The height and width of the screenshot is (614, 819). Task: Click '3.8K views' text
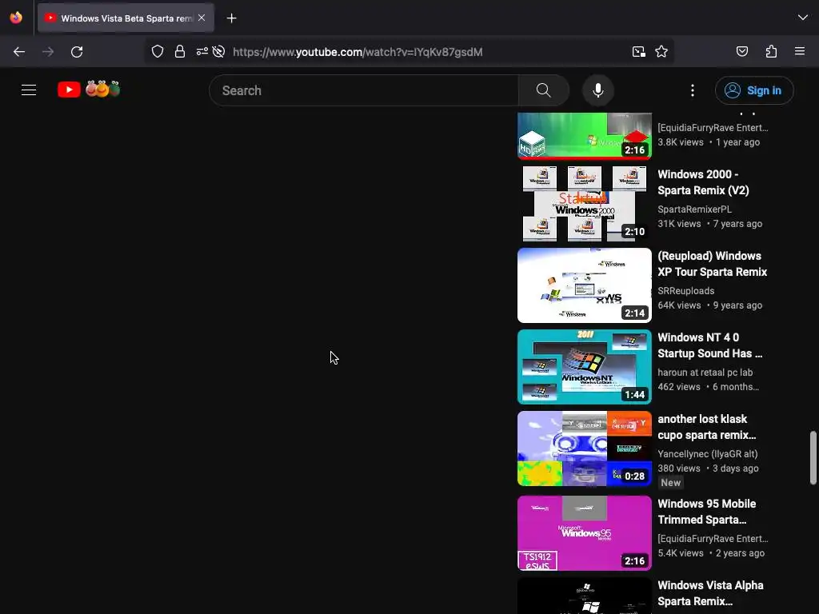[x=681, y=142]
